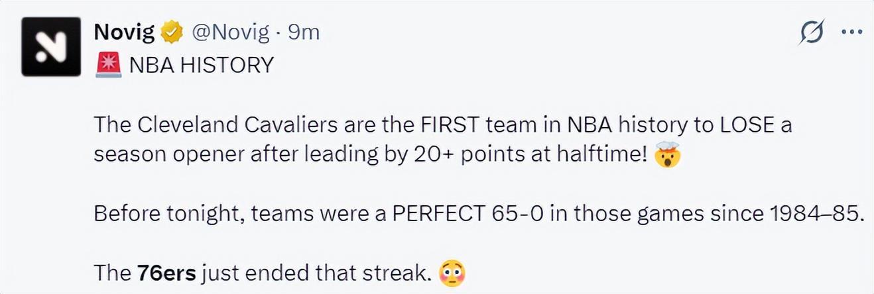Click the exploding head emoji
Image resolution: width=874 pixels, height=294 pixels.
point(666,154)
